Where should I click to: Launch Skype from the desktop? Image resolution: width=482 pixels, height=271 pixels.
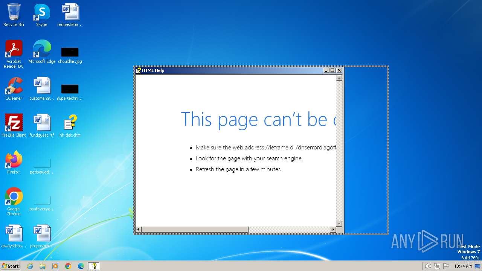(41, 15)
